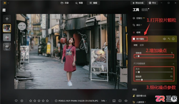Switch to the 编辑 tab in top bar
Image resolution: width=179 pixels, height=104 pixels.
click(93, 3)
